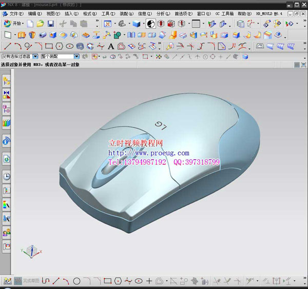Select the Point plus tool in bottom toolbar
Viewport: 308px width, 289px height.
[x=149, y=281]
